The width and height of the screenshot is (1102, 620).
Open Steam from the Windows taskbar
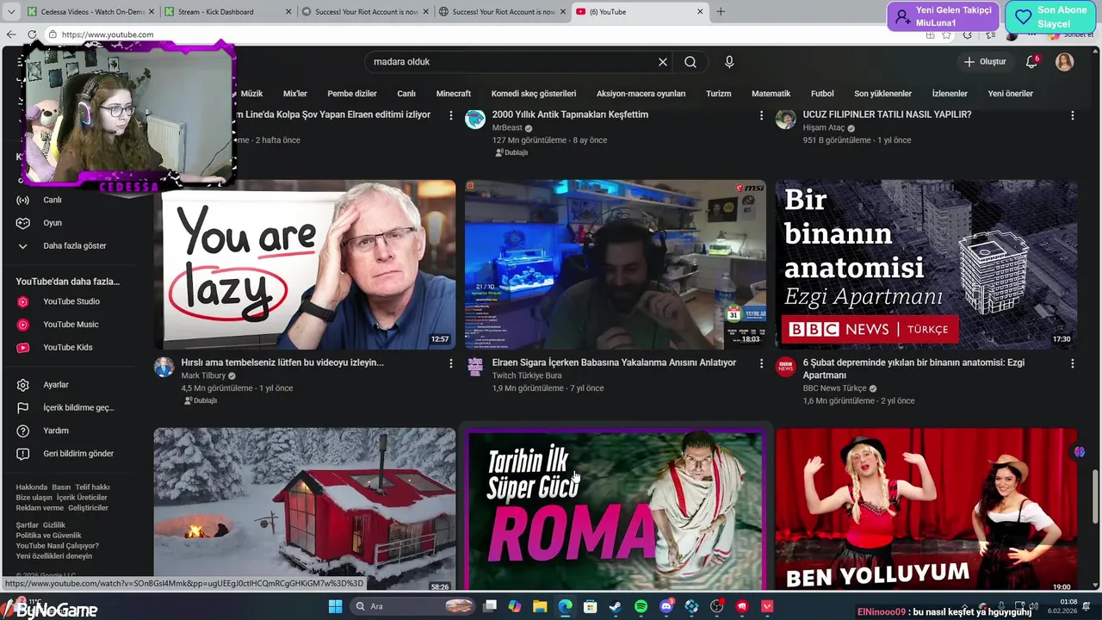tap(616, 606)
